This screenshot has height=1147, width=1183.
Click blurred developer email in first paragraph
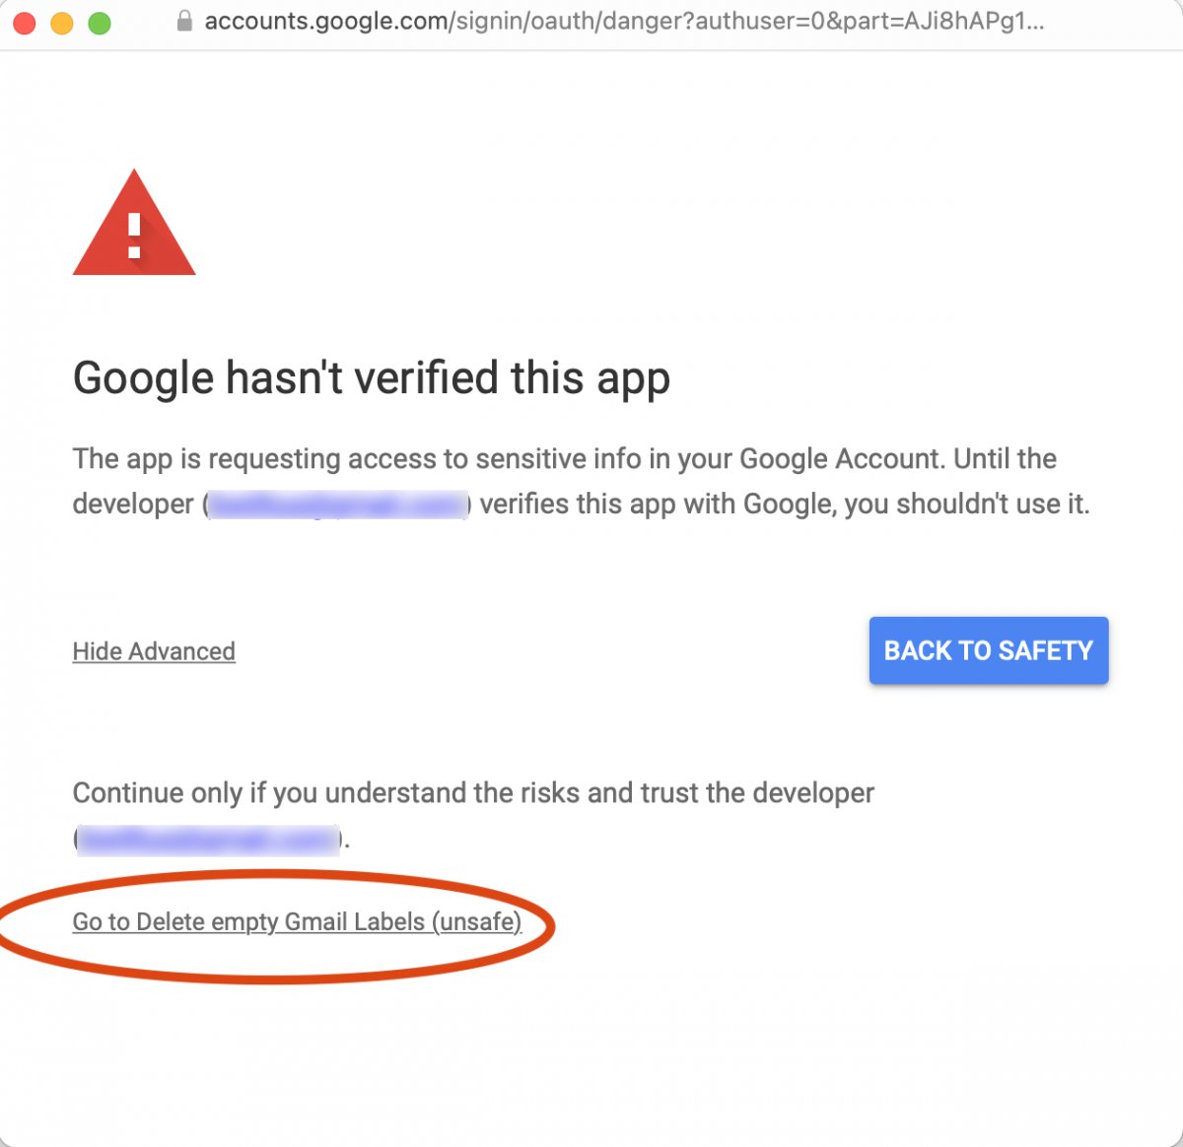(338, 505)
